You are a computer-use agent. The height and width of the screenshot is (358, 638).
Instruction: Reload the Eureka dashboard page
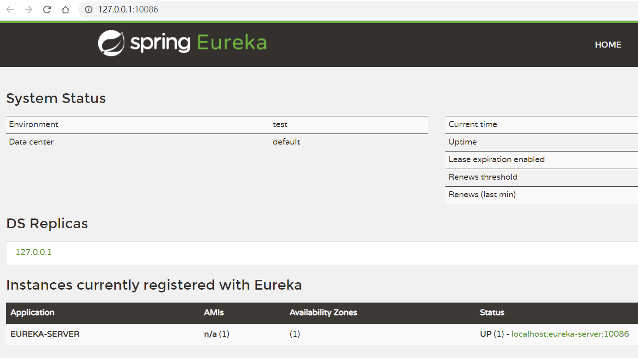click(x=47, y=10)
